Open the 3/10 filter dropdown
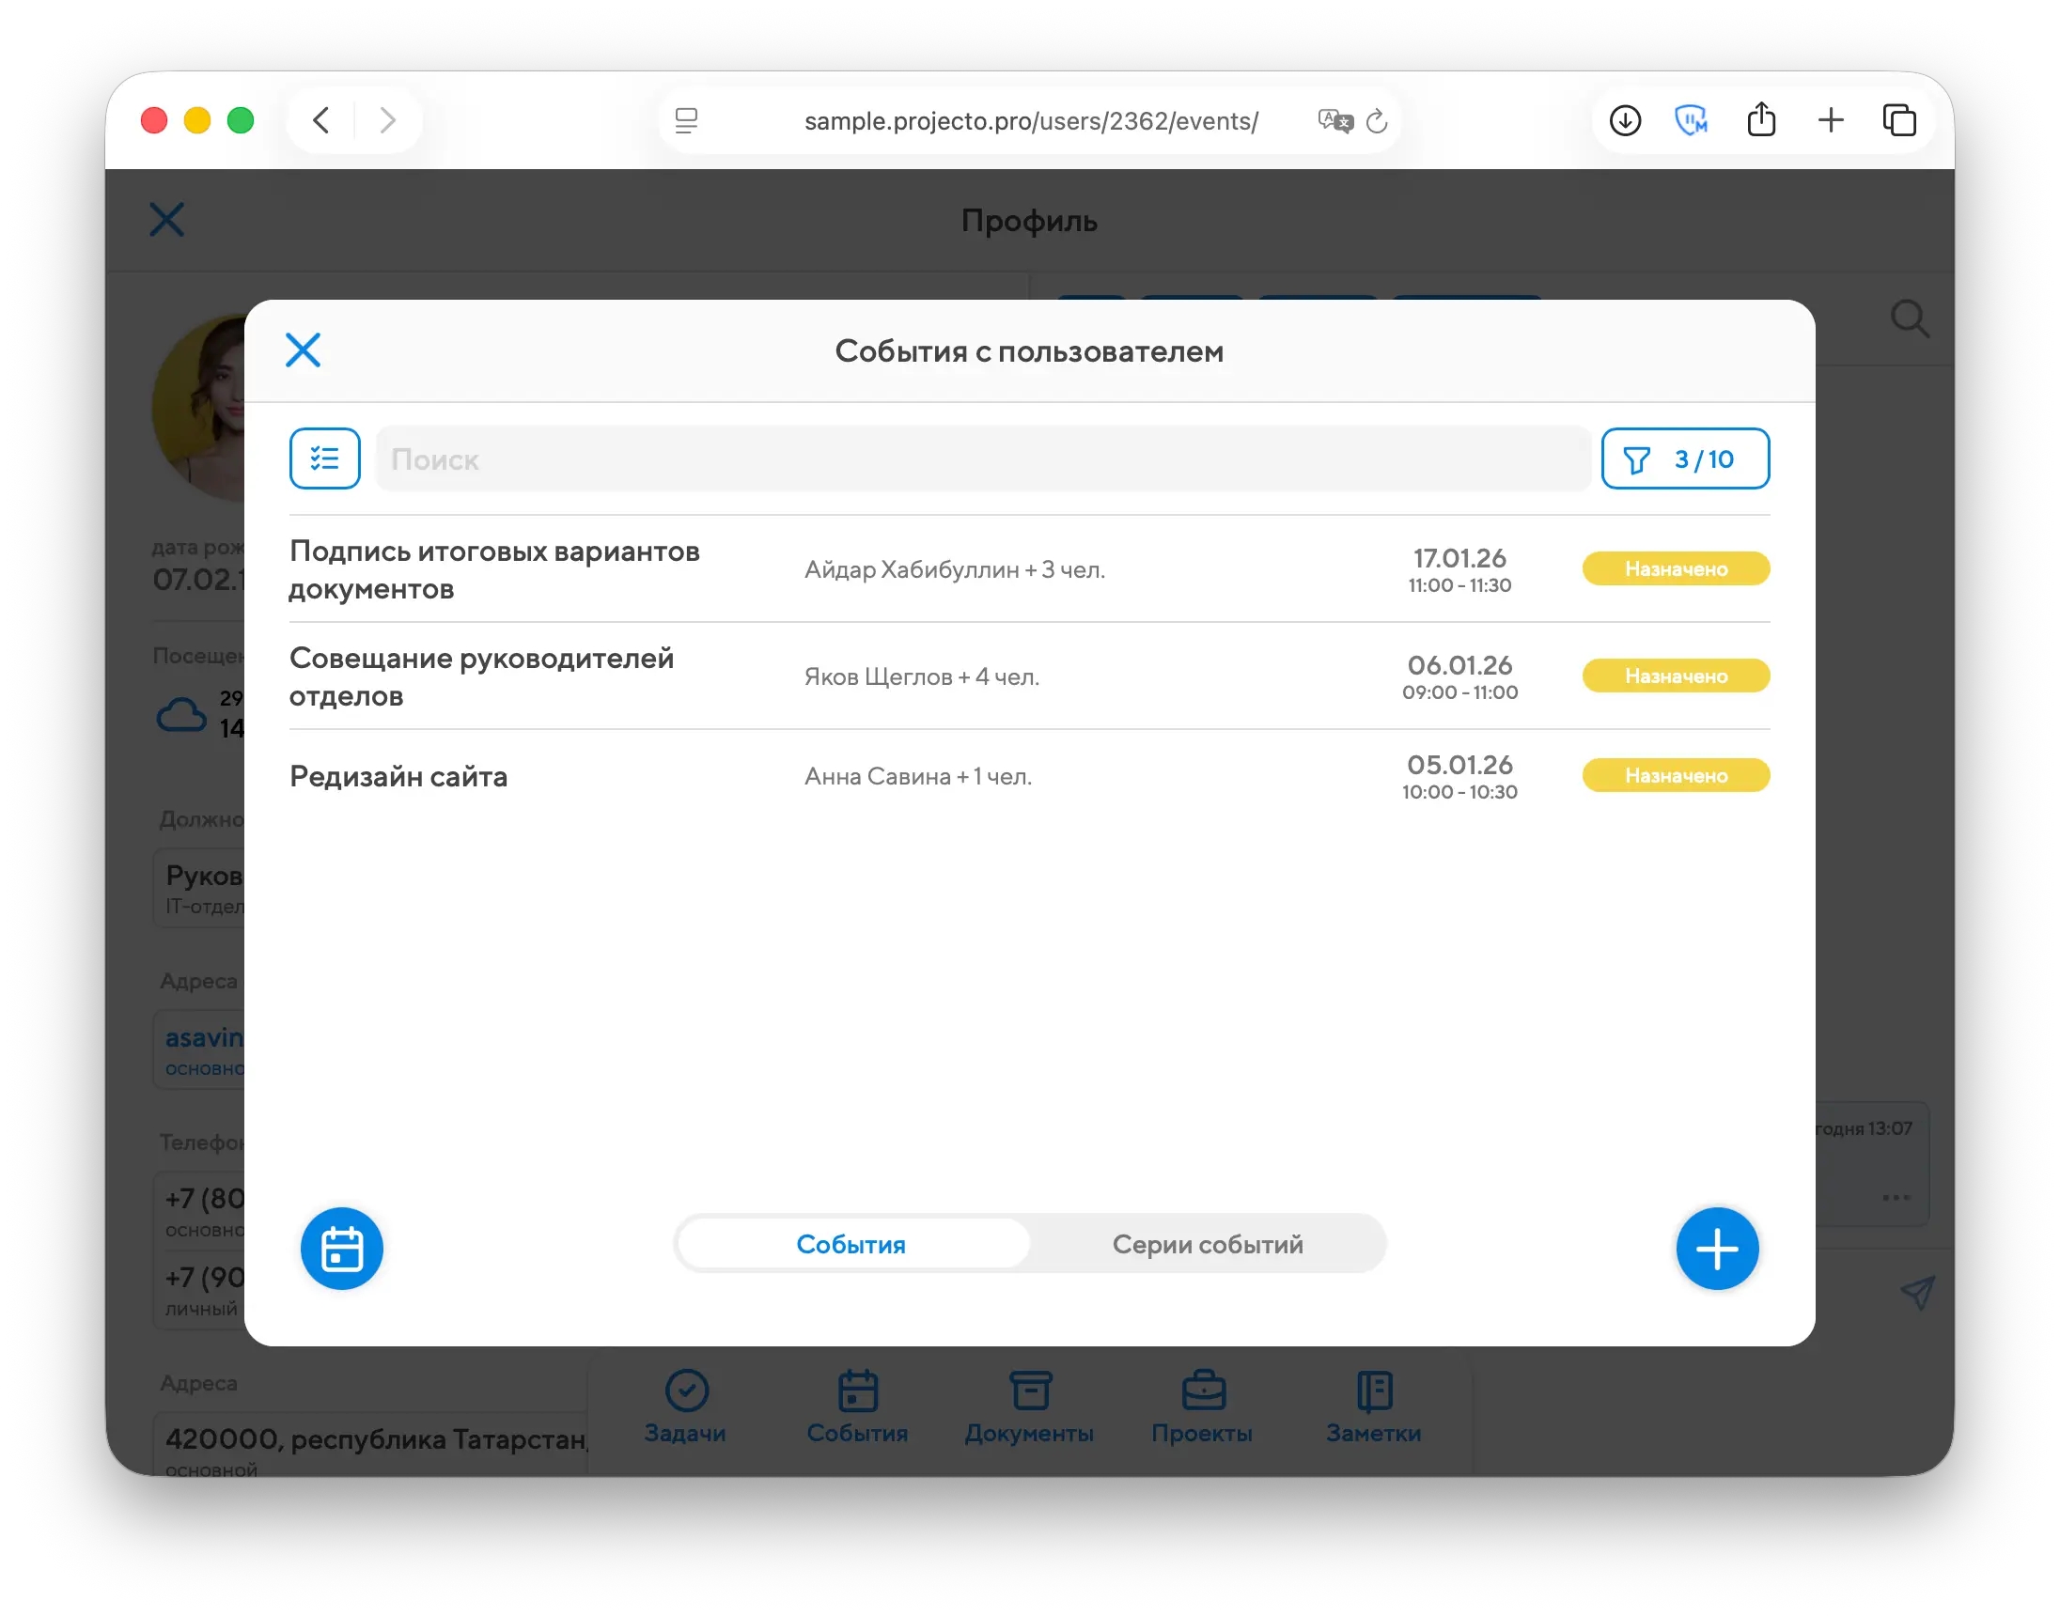Image resolution: width=2060 pixels, height=1616 pixels. tap(1684, 458)
